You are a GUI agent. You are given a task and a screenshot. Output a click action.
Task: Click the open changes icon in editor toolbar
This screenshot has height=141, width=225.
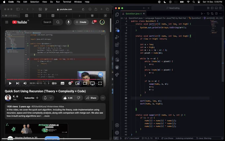(x=212, y=14)
